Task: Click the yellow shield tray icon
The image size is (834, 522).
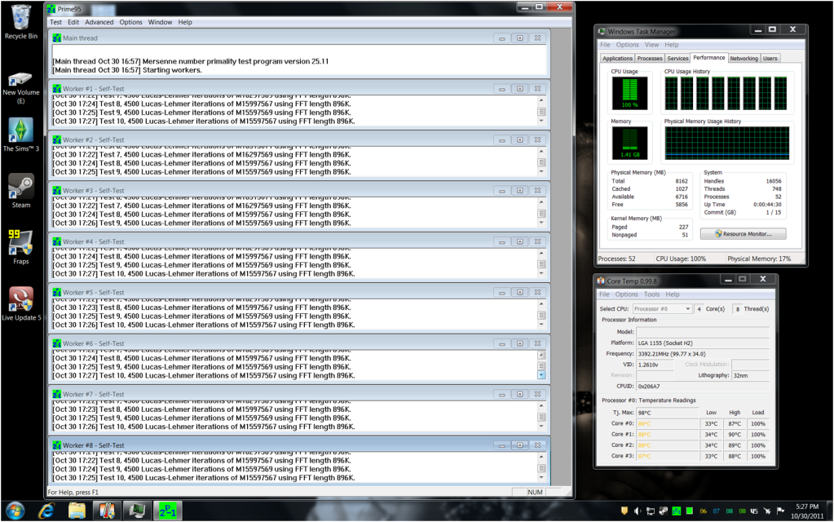Action: coord(624,511)
